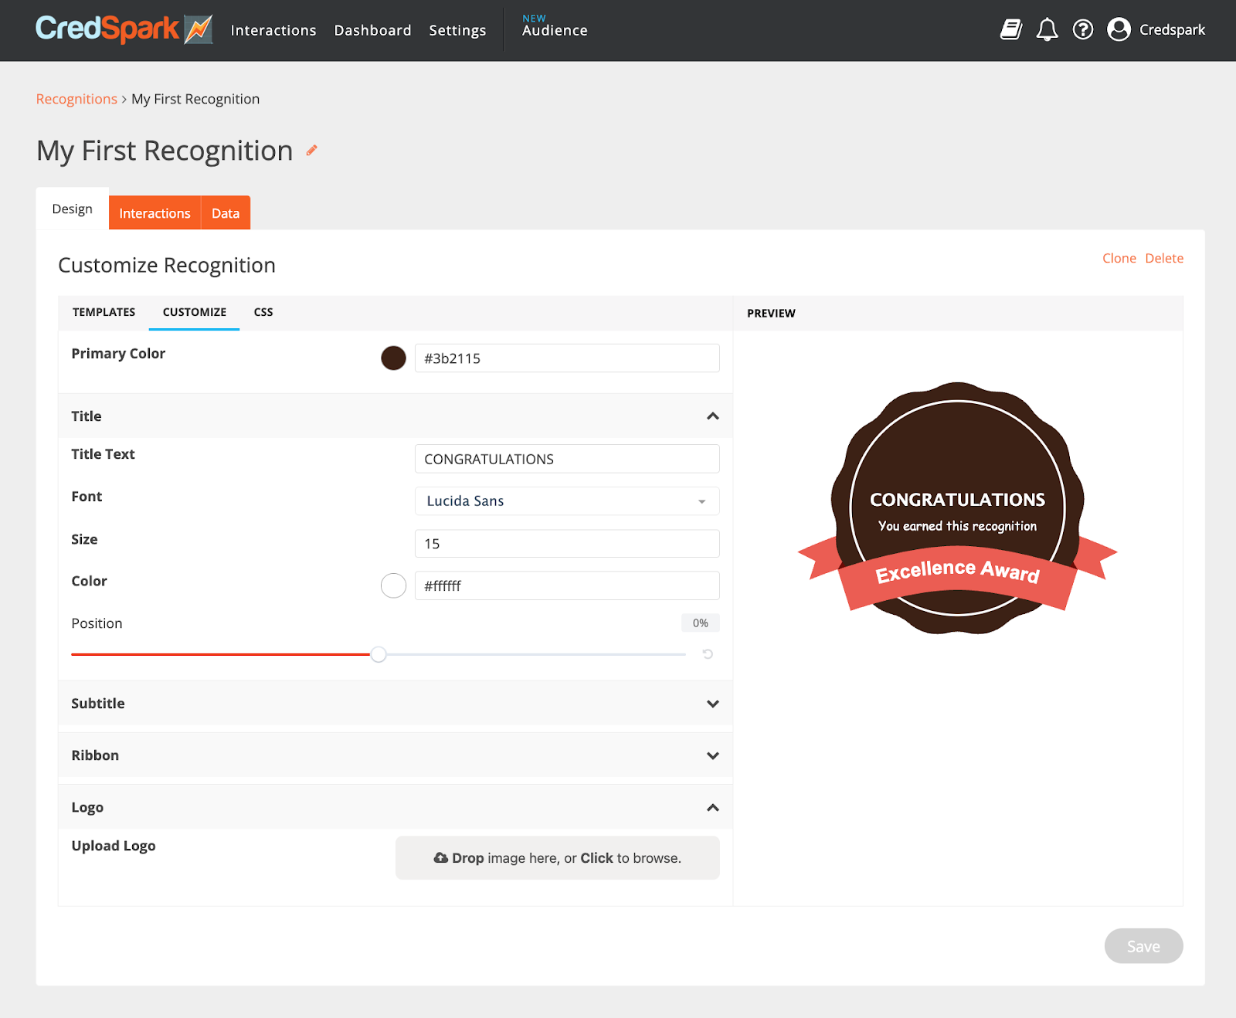This screenshot has width=1236, height=1018.
Task: Open the help question mark icon
Action: 1083,29
